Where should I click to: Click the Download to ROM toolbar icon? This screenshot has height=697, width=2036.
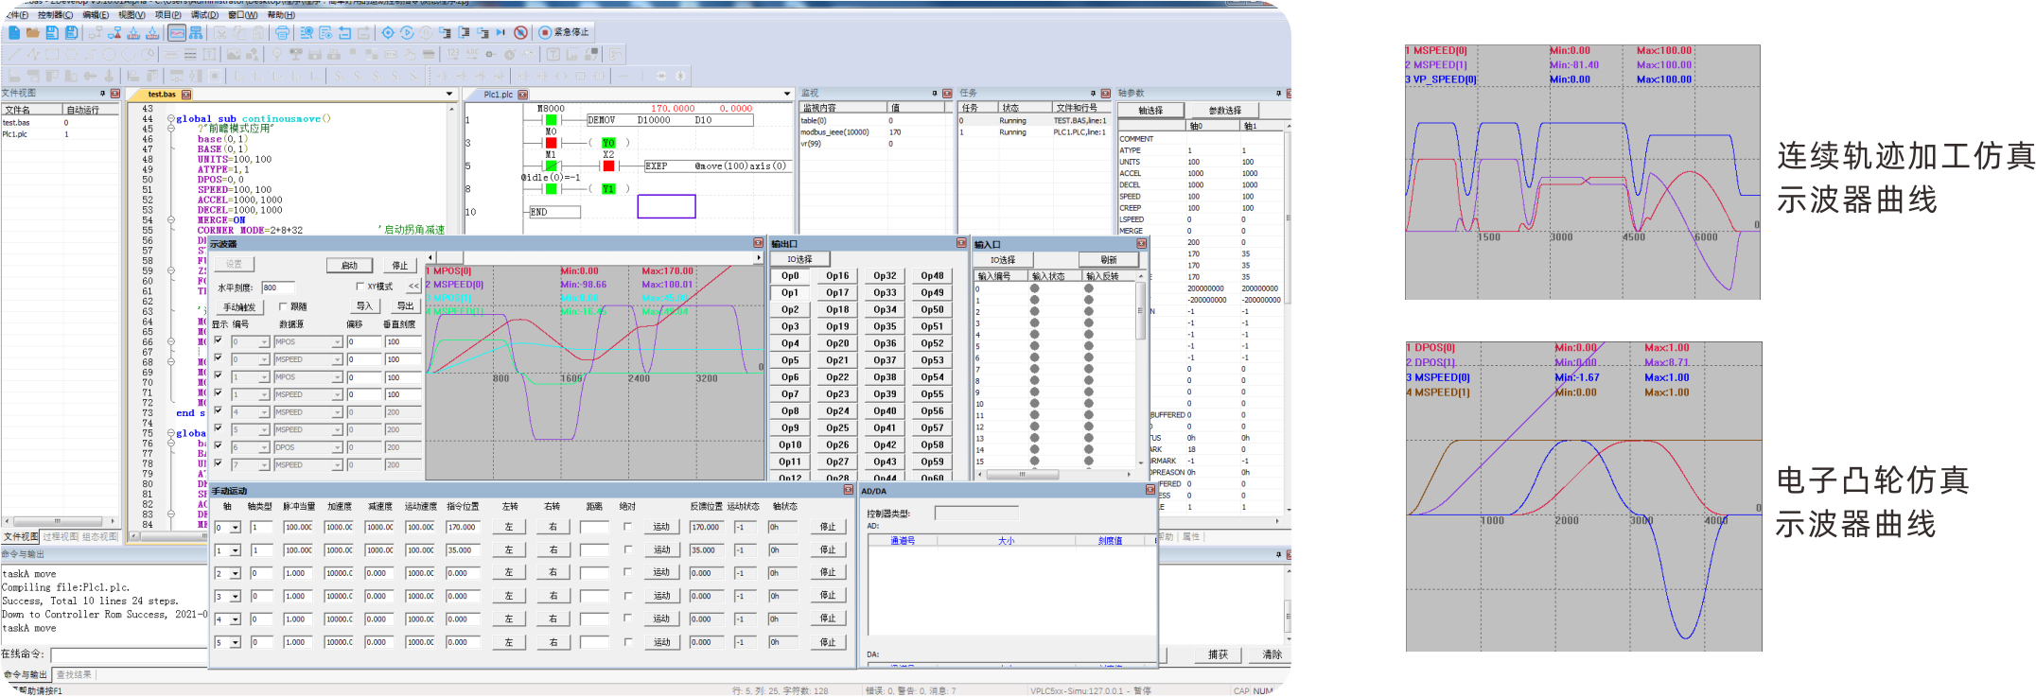point(152,32)
